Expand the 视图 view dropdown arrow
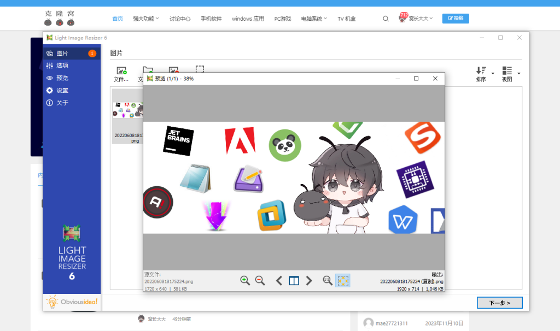Viewport: 560px width, 331px height. [519, 73]
